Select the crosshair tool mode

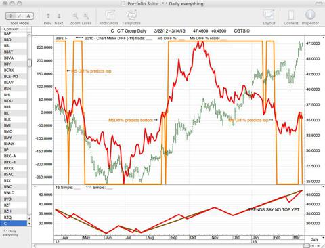click(10, 16)
